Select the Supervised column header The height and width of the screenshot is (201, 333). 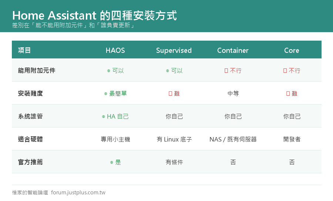pyautogui.click(x=174, y=51)
